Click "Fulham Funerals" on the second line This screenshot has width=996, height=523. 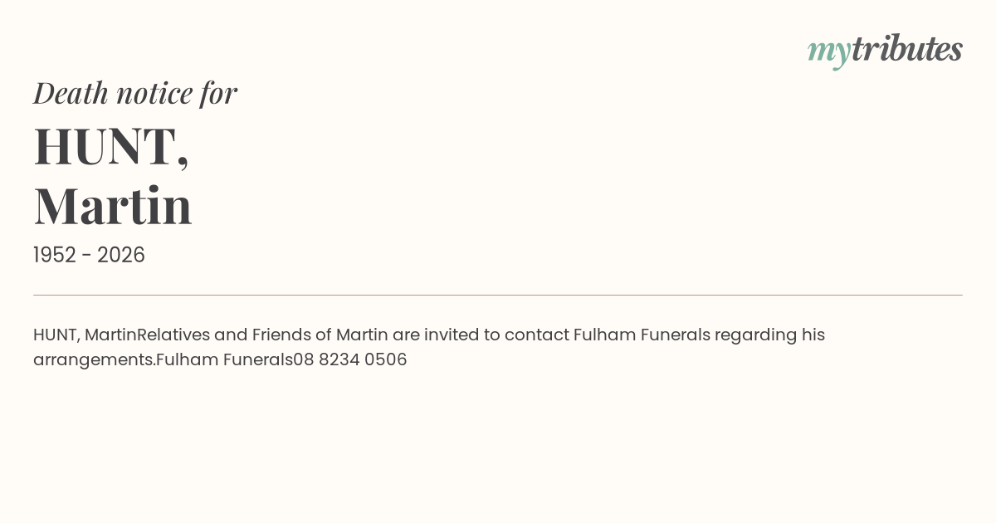[x=224, y=360]
